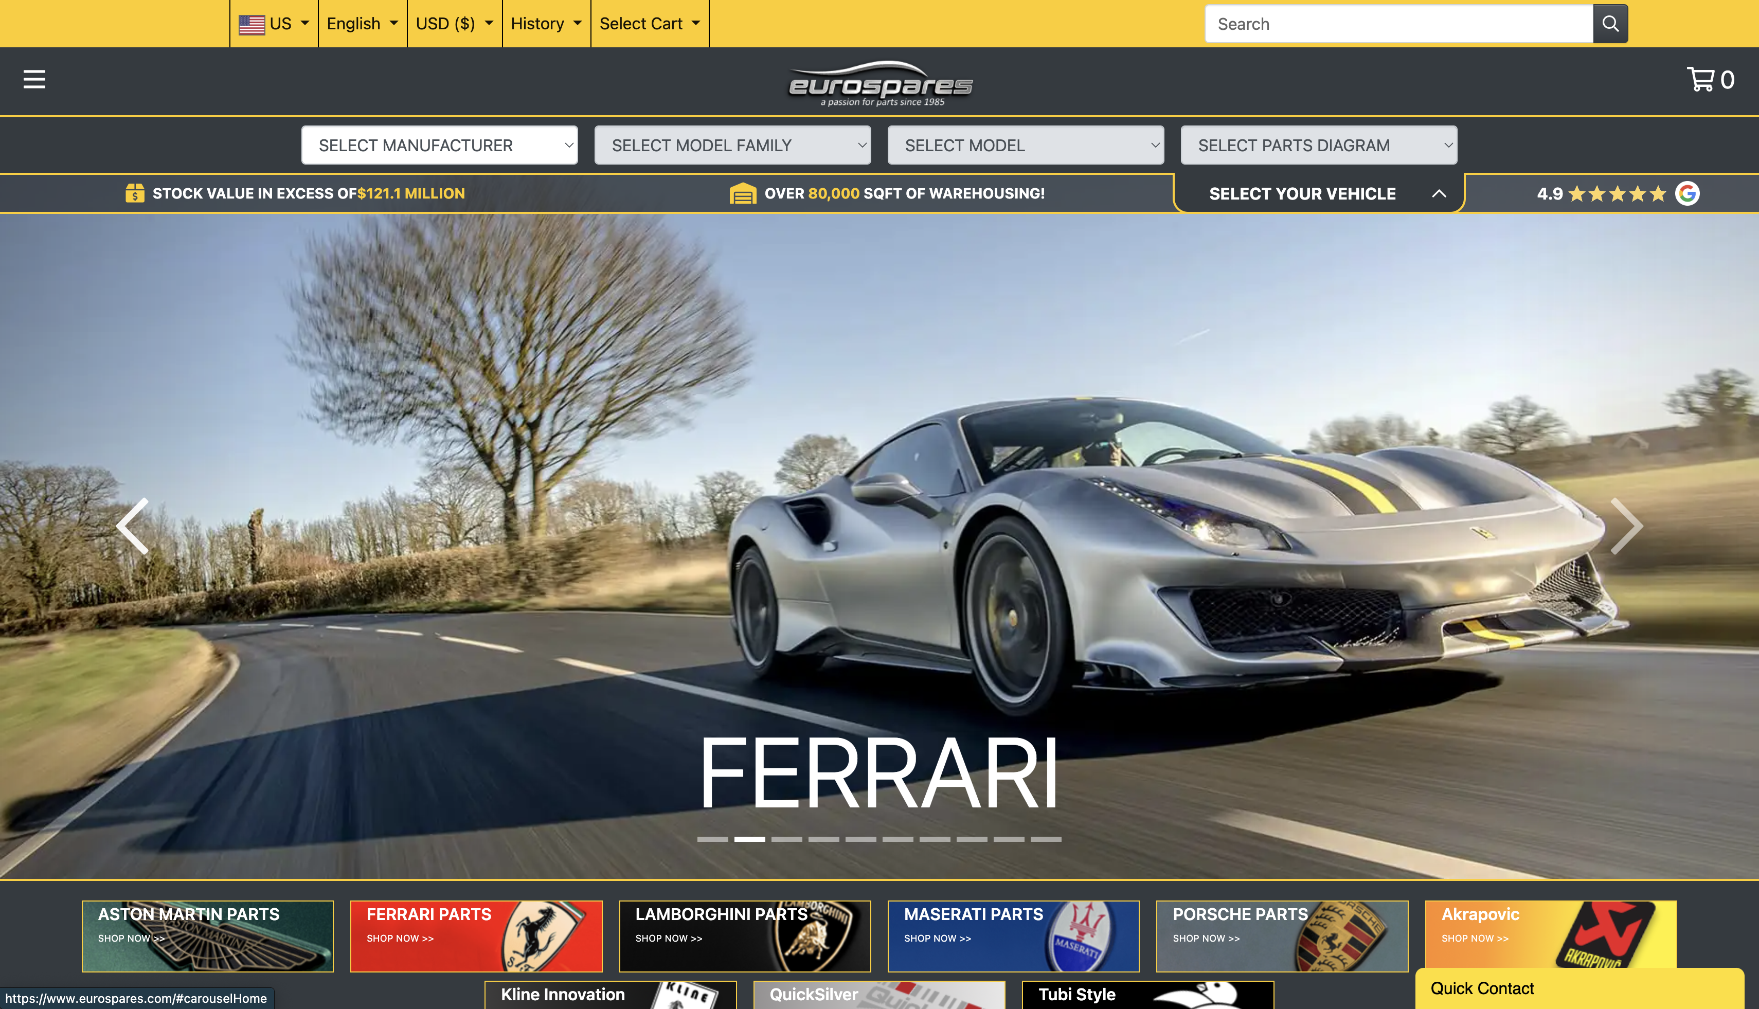Image resolution: width=1759 pixels, height=1009 pixels.
Task: Shop Porsche Parts banner
Action: (1282, 935)
